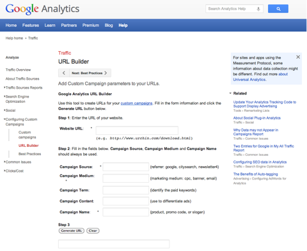Click the about Universal Analytics link

(260, 77)
